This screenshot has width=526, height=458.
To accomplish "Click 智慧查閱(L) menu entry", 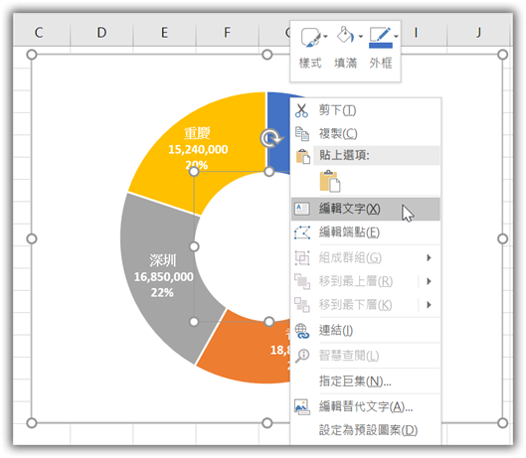I will pos(365,356).
